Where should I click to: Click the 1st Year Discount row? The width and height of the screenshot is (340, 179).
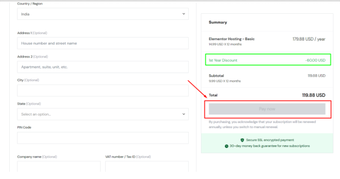(267, 60)
